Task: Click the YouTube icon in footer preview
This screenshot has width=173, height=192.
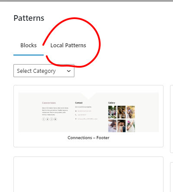Action: point(55,119)
